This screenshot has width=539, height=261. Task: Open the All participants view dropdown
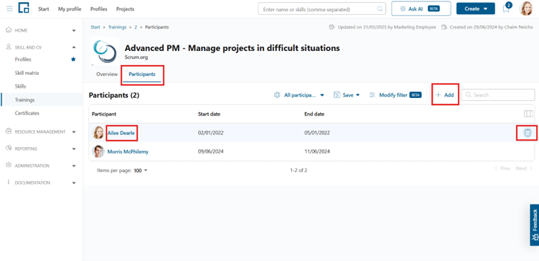299,95
